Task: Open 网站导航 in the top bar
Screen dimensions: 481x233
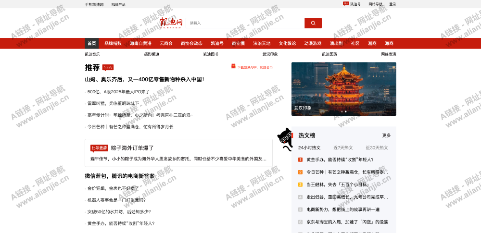Action: pos(376,4)
